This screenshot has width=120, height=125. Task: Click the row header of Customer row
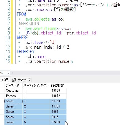click(2, 91)
